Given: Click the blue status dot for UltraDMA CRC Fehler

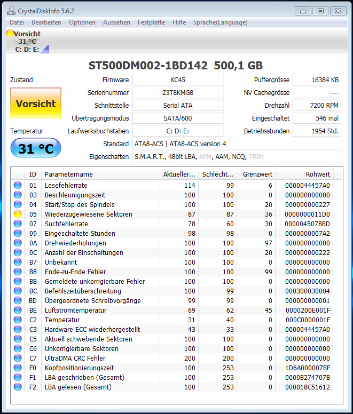Looking at the screenshot, I should [x=18, y=359].
